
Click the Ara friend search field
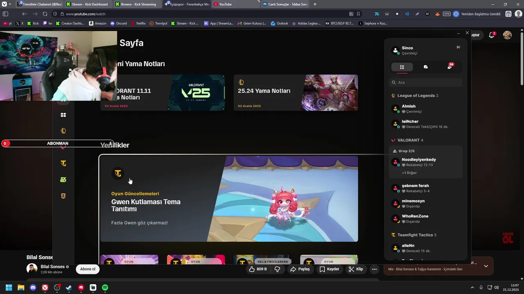(x=426, y=82)
